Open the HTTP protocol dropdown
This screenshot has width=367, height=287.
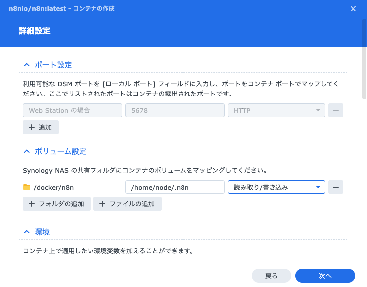pos(276,110)
